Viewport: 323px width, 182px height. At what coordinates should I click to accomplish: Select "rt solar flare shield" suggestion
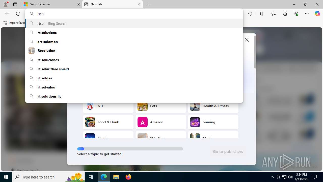[134, 69]
